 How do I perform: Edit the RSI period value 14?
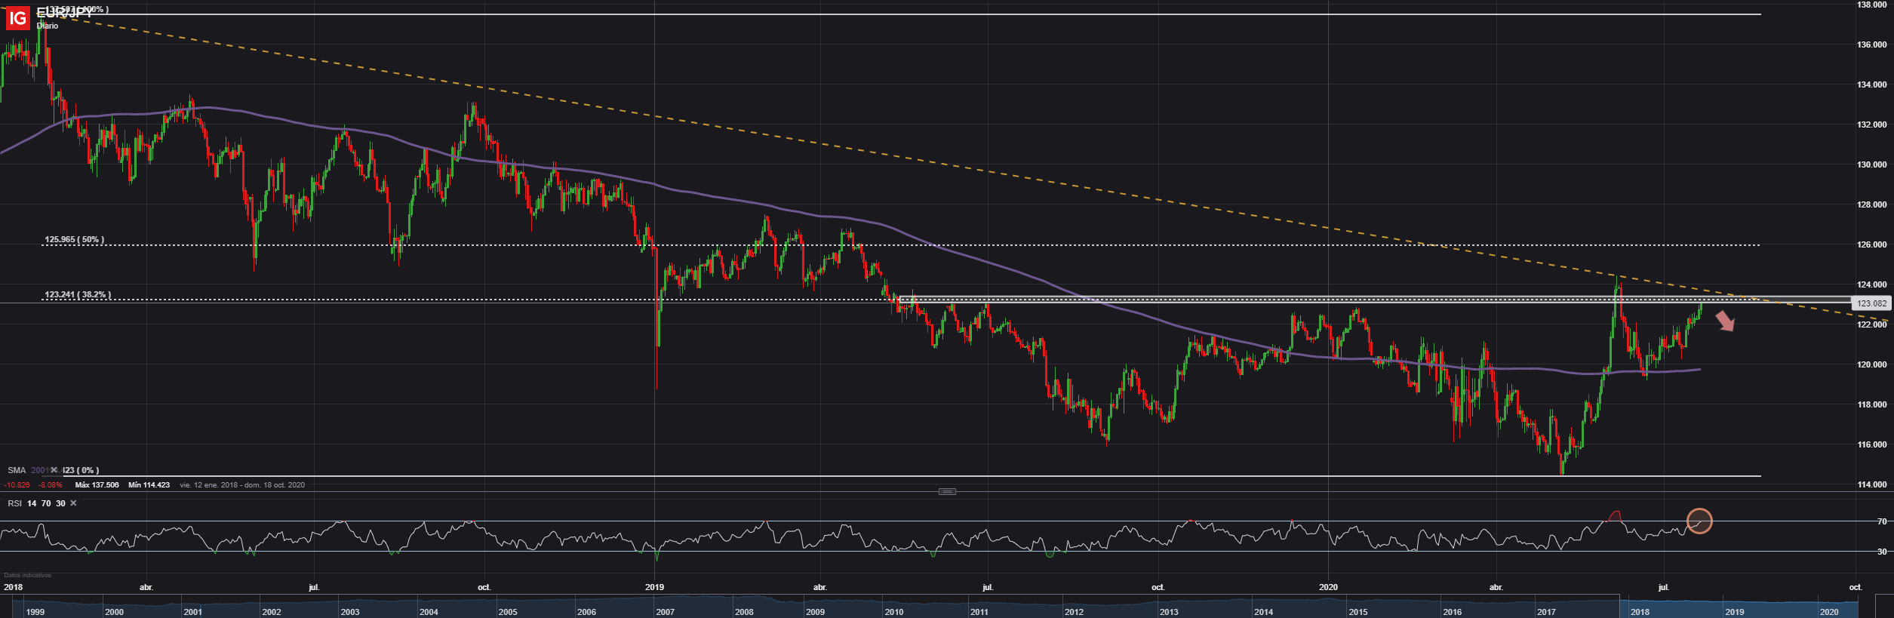[32, 503]
